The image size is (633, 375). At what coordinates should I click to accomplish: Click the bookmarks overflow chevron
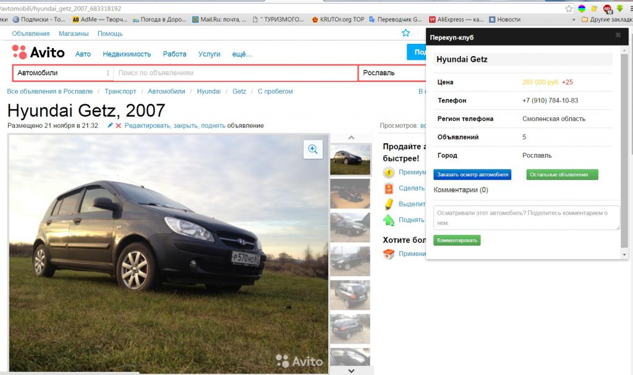click(574, 19)
